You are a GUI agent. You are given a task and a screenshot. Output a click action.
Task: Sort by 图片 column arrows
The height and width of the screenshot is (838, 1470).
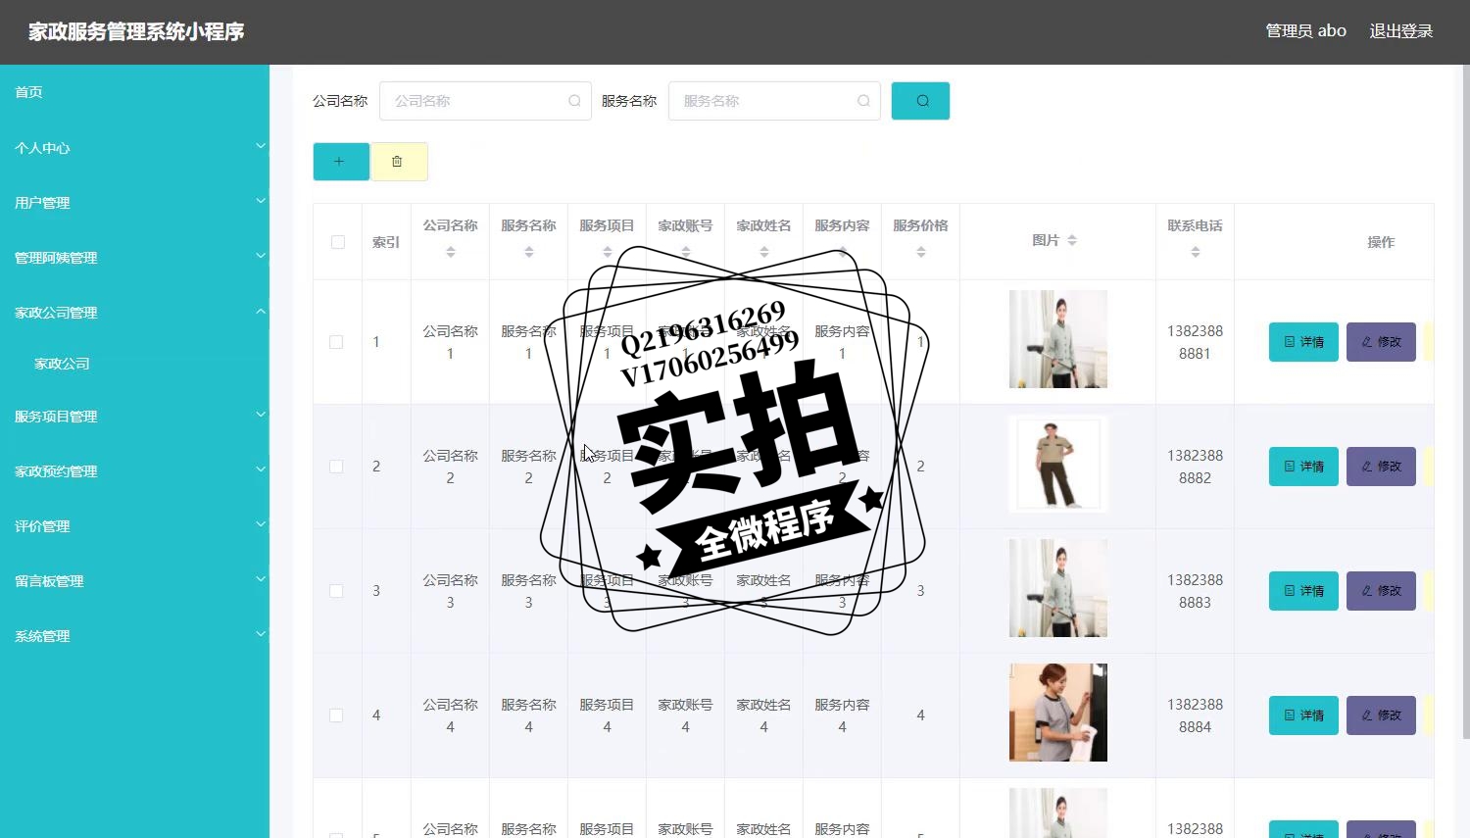click(x=1072, y=240)
